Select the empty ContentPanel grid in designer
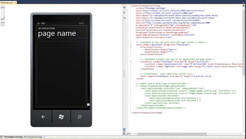This screenshot has width=246, height=139. [61, 74]
